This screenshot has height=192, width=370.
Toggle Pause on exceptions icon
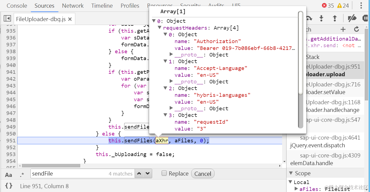click(x=365, y=18)
